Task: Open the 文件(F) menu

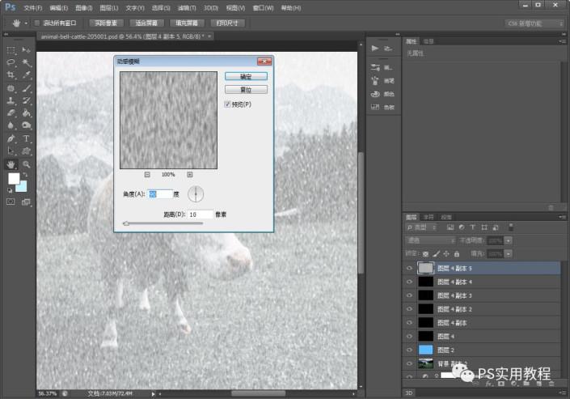Action: pos(33,8)
